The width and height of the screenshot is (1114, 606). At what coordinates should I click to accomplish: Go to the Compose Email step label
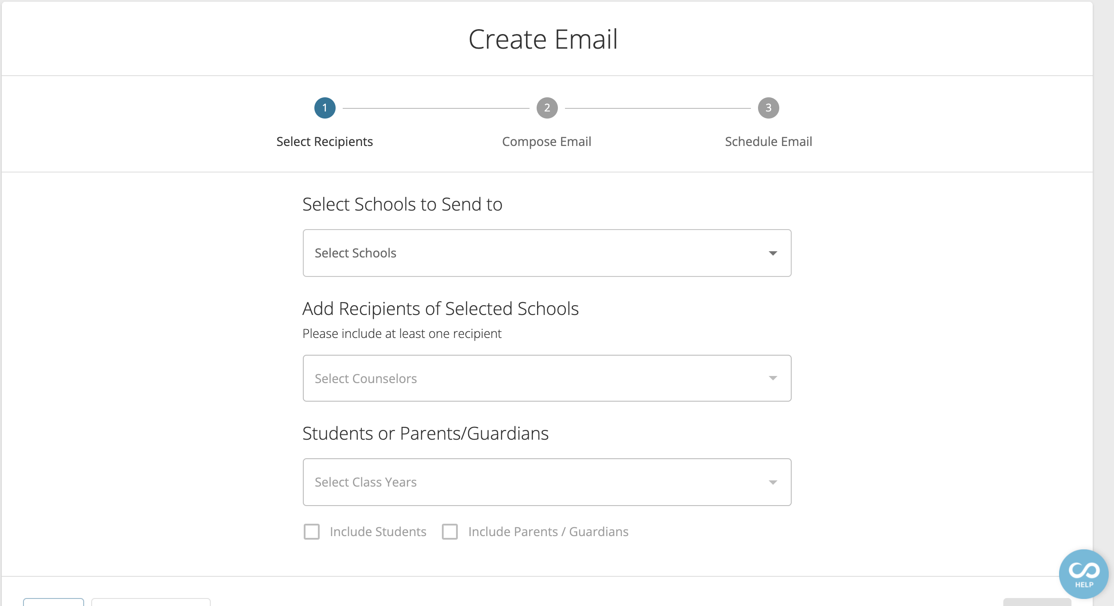(x=547, y=142)
